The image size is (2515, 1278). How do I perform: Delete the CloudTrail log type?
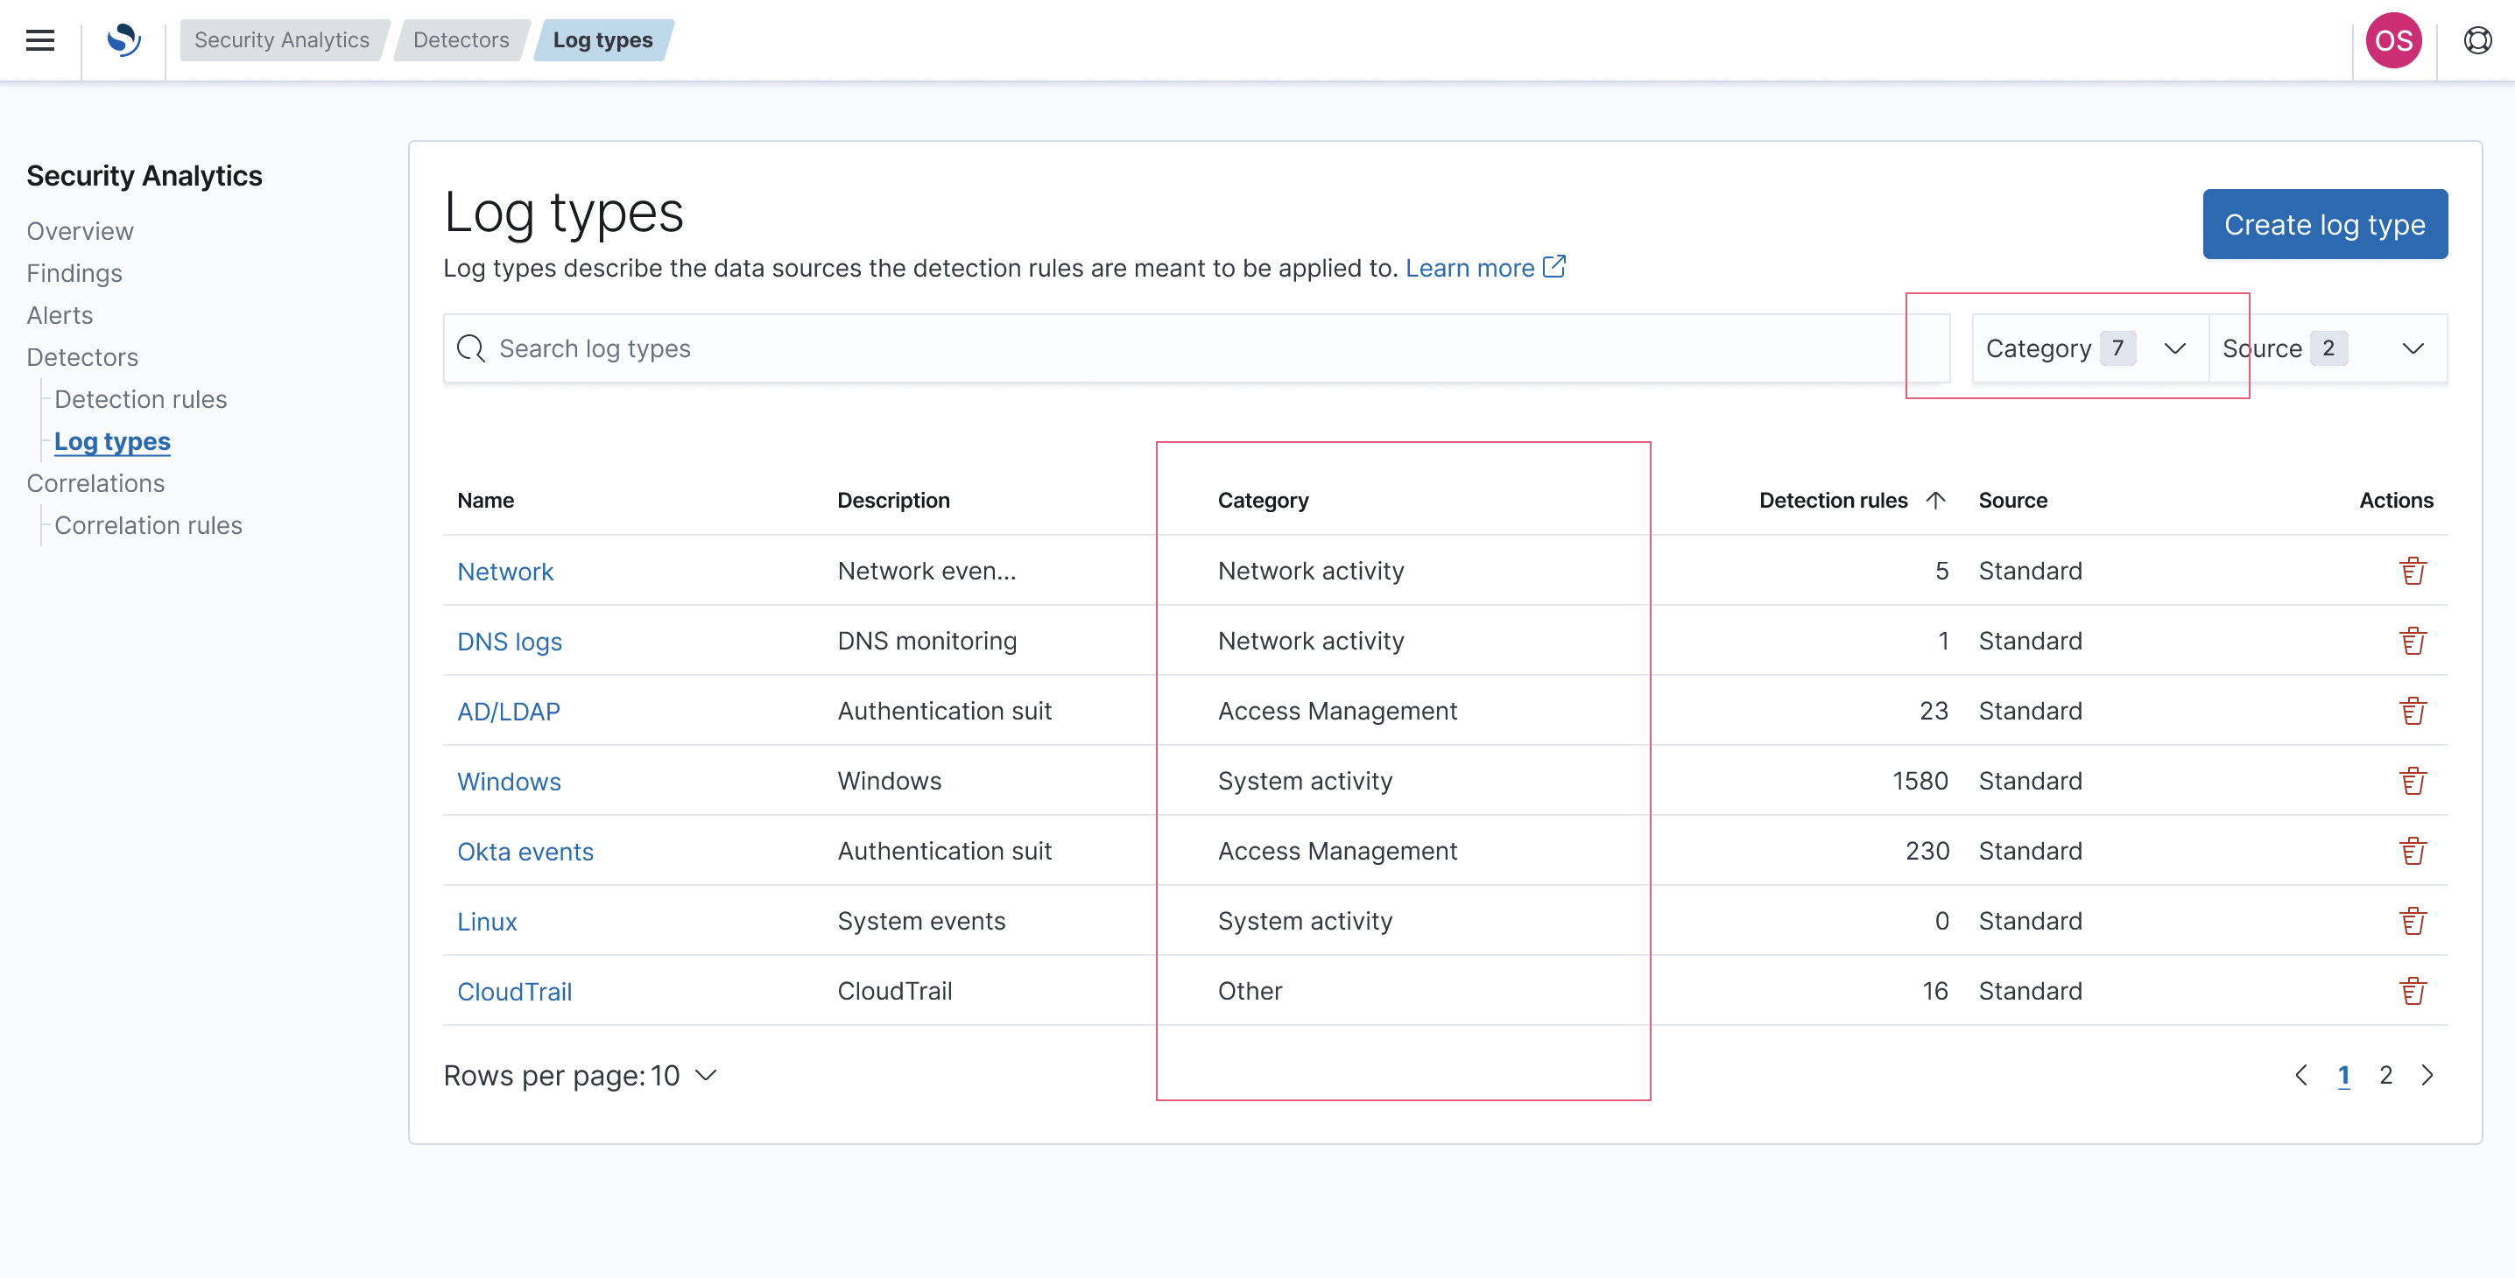tap(2413, 990)
